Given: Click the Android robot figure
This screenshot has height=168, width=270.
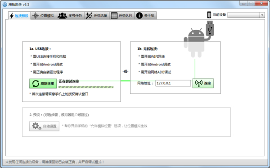Looking at the screenshot, I should (194, 43).
